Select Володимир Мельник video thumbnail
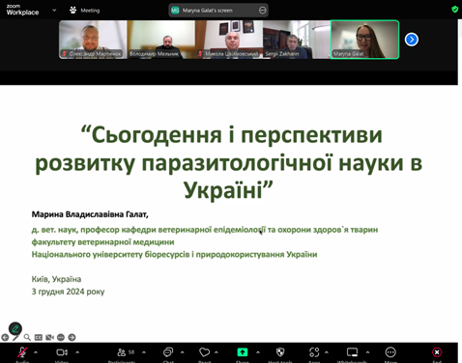This screenshot has width=462, height=363. click(x=161, y=40)
